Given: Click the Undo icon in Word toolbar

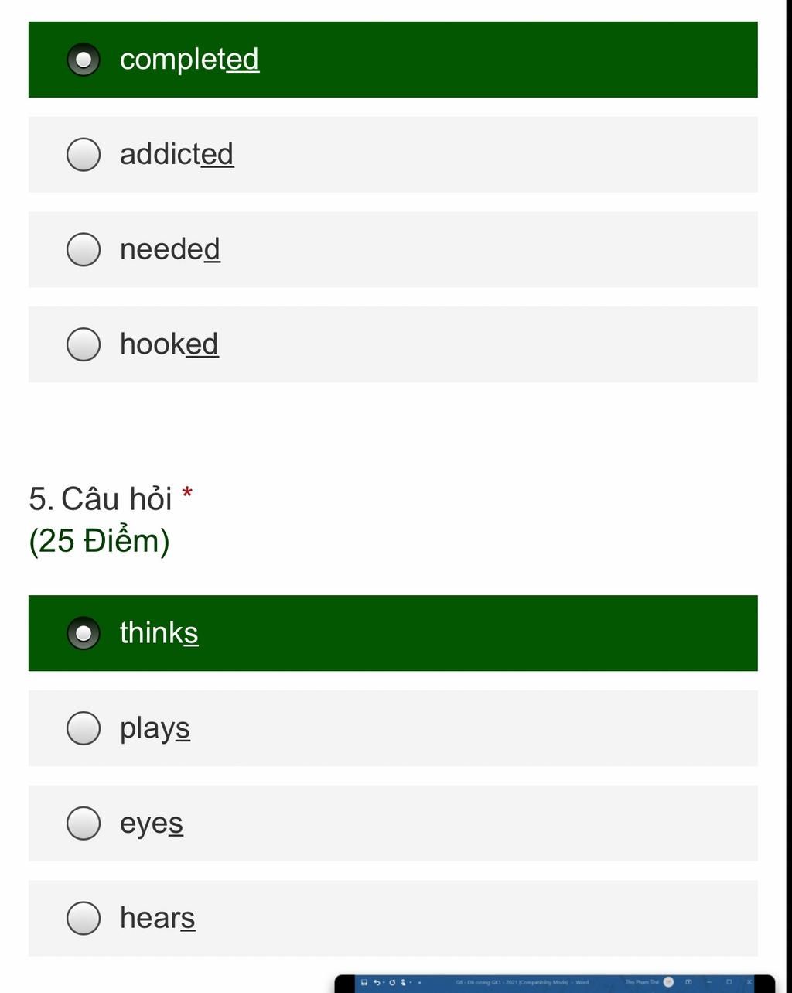Looking at the screenshot, I should click(x=376, y=982).
